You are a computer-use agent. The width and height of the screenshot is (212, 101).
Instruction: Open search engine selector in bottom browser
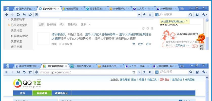(157, 72)
